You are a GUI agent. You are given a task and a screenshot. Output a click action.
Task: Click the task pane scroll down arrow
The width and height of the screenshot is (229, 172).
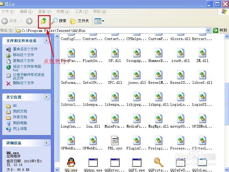click(57, 170)
